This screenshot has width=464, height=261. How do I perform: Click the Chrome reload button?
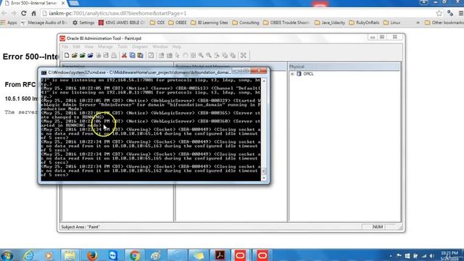coord(24,13)
